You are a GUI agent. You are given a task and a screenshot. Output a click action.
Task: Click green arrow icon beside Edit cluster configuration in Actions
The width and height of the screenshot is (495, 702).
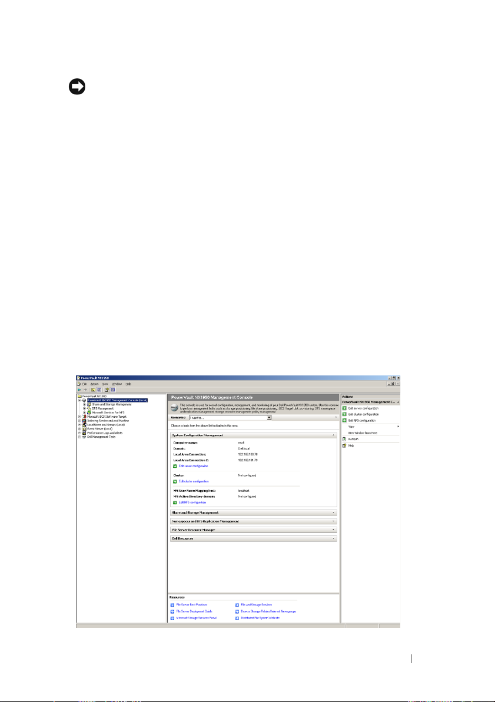(344, 414)
